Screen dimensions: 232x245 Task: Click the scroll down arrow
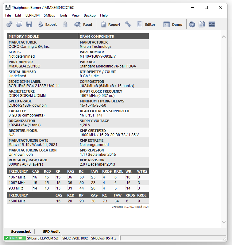[224, 222]
